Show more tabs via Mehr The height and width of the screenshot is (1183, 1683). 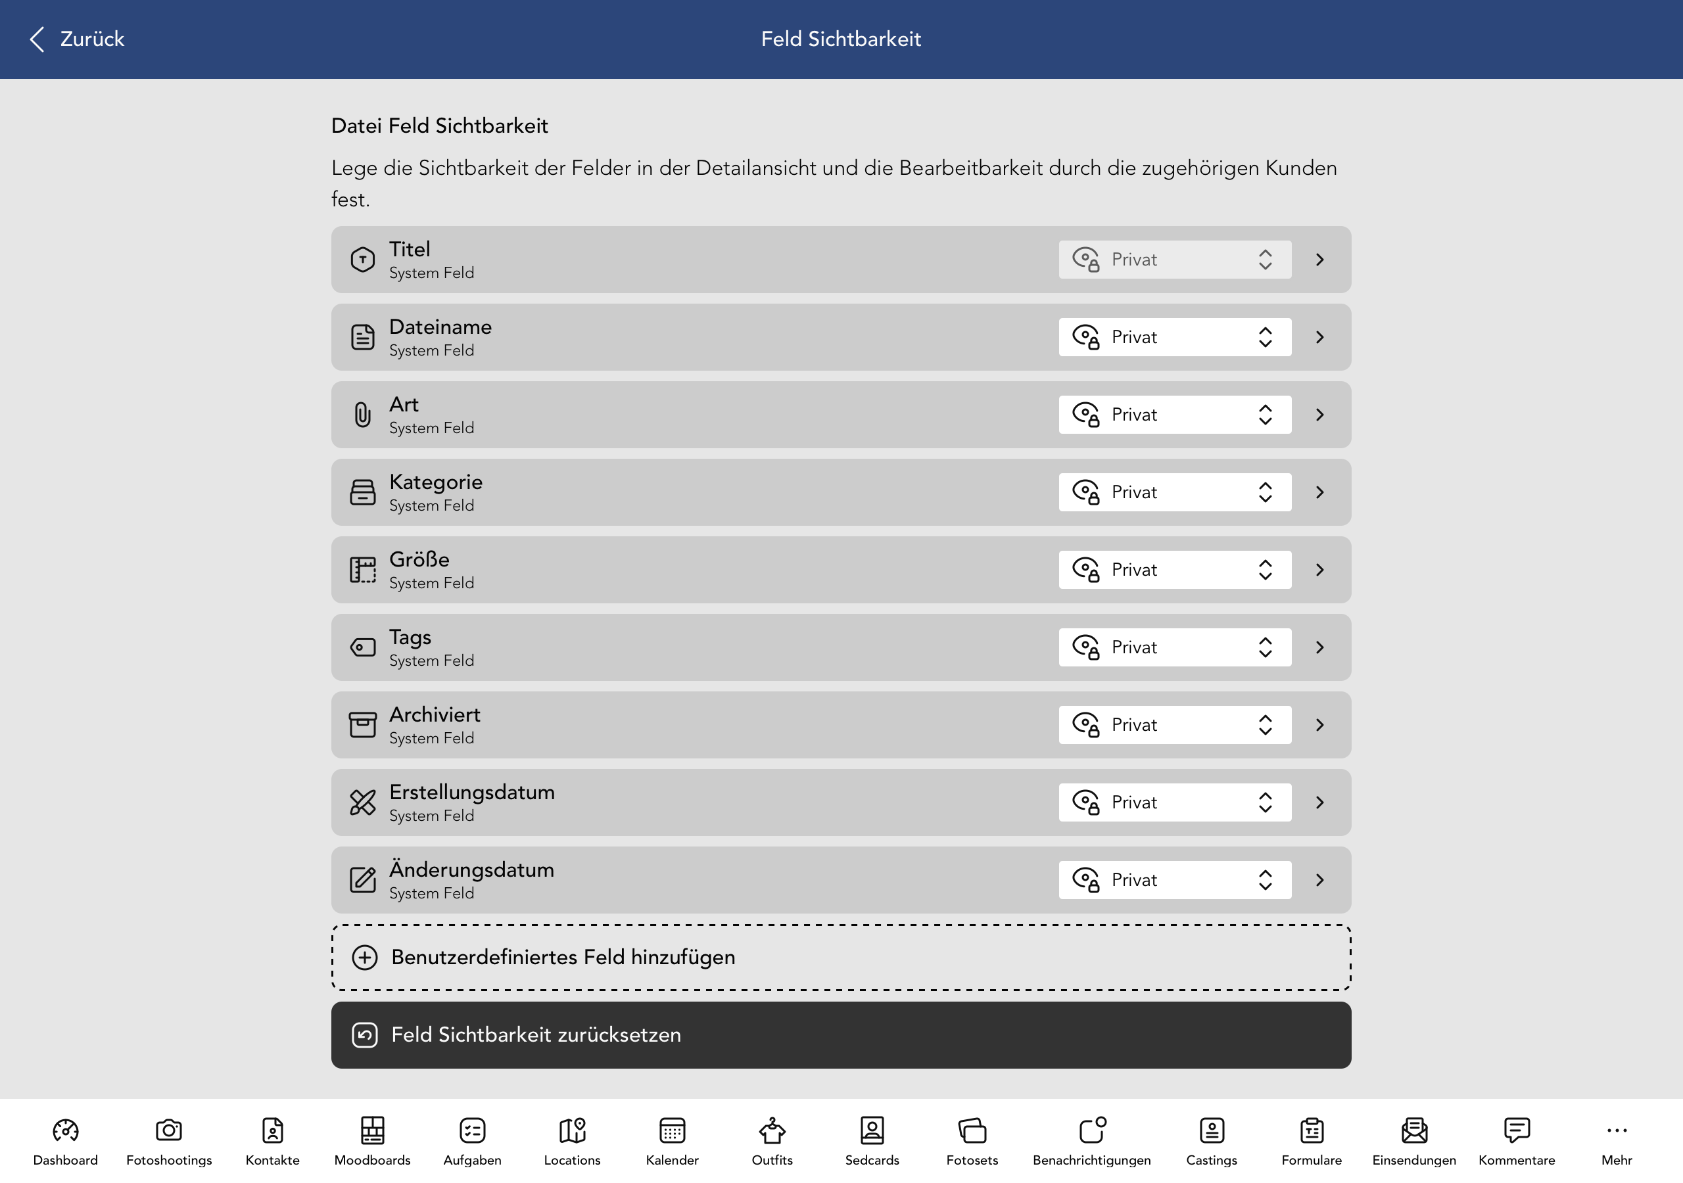[1617, 1141]
